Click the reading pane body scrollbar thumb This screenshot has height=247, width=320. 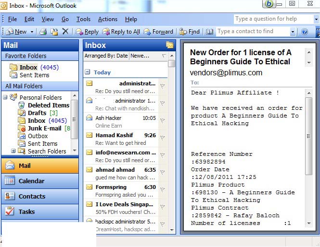click(309, 136)
